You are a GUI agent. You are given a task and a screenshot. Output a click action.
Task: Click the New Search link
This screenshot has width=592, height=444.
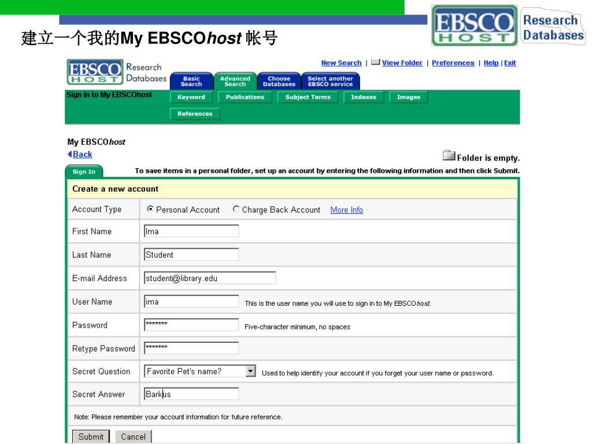(341, 63)
